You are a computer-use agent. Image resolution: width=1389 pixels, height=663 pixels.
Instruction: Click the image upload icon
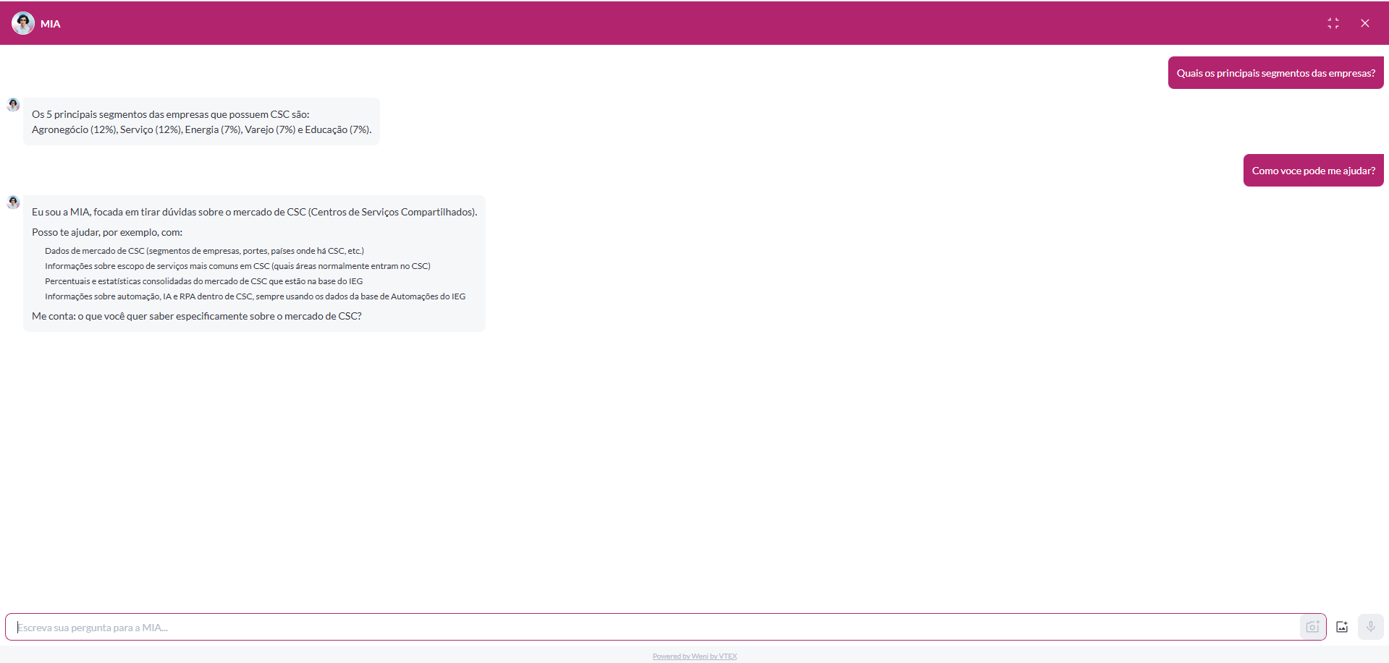click(1342, 627)
